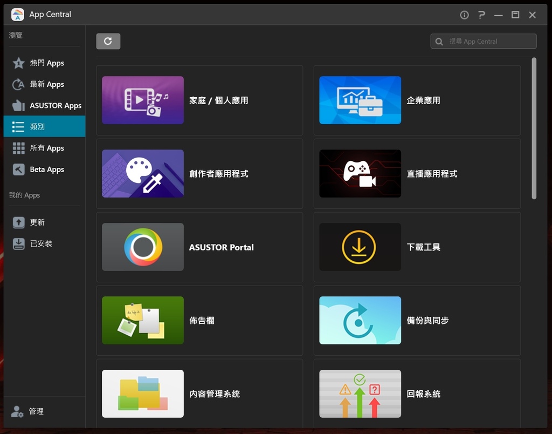The width and height of the screenshot is (552, 434).
Task: Open 管理 at sidebar bottom
Action: click(x=44, y=411)
